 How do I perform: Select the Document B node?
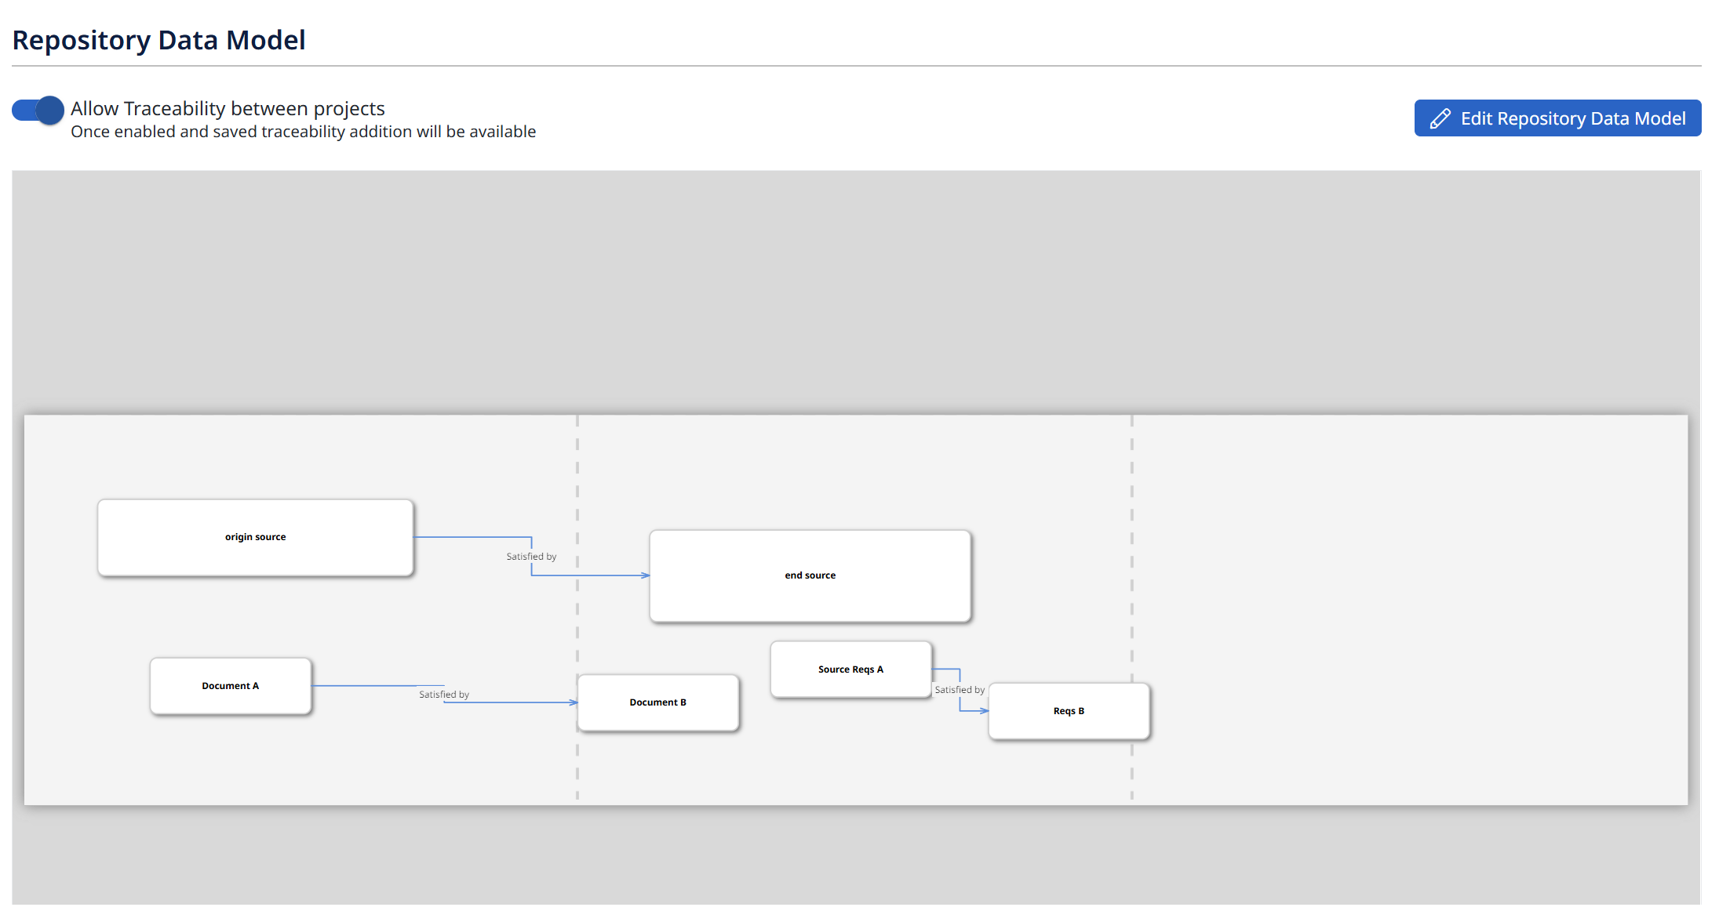tap(658, 703)
